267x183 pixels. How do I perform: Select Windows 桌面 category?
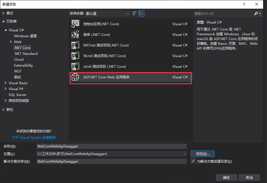[x=25, y=36]
